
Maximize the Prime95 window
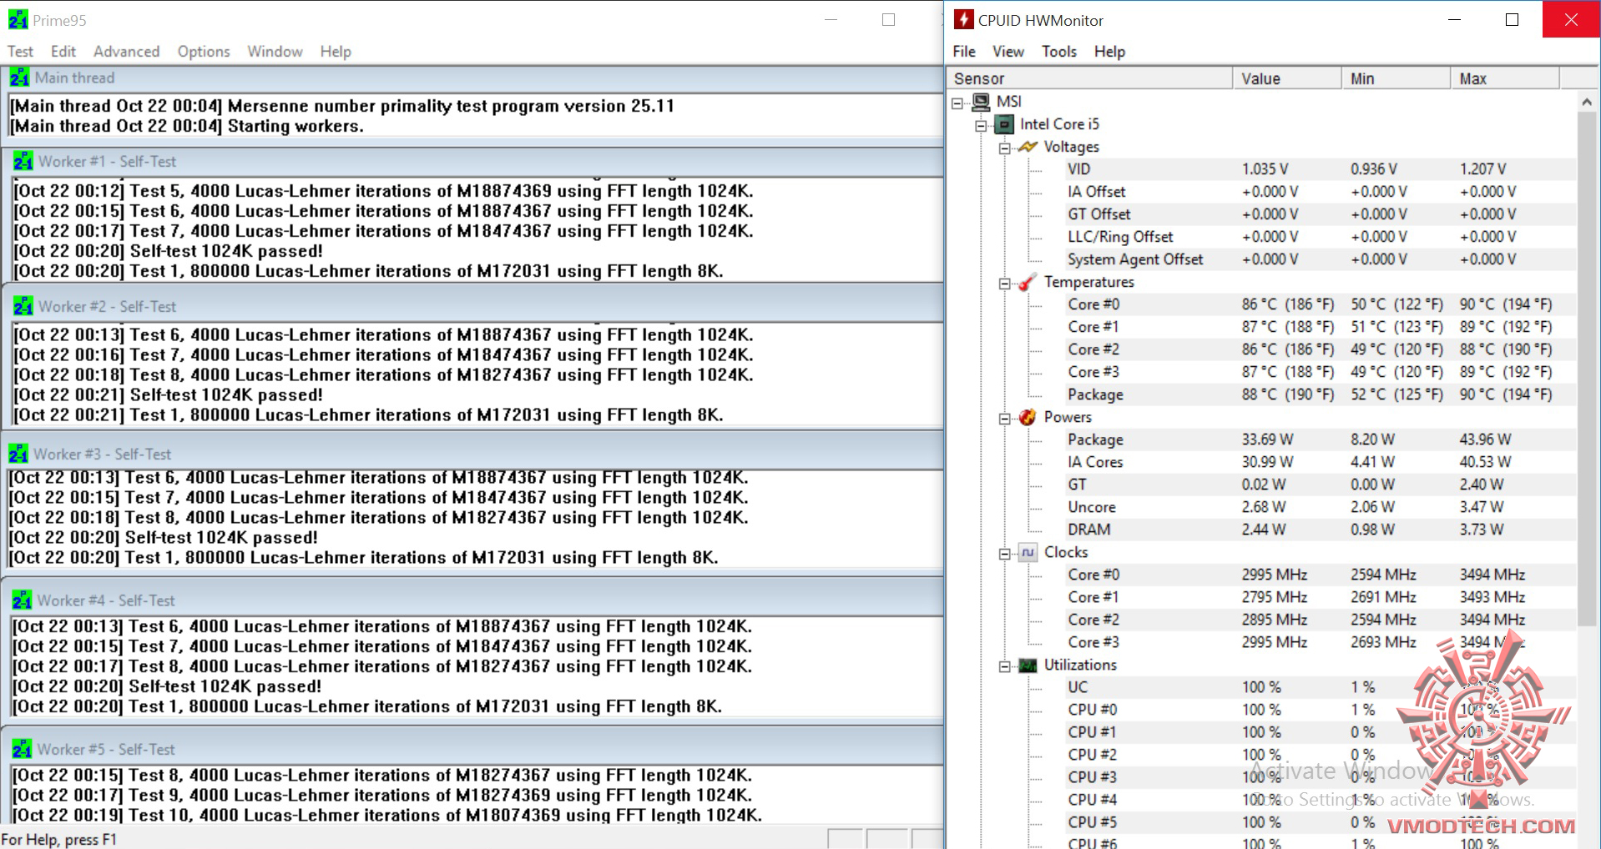tap(888, 20)
